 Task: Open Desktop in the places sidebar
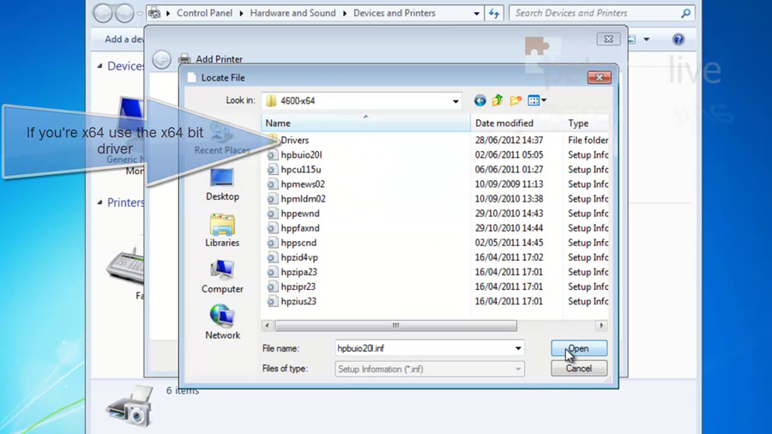click(x=222, y=184)
